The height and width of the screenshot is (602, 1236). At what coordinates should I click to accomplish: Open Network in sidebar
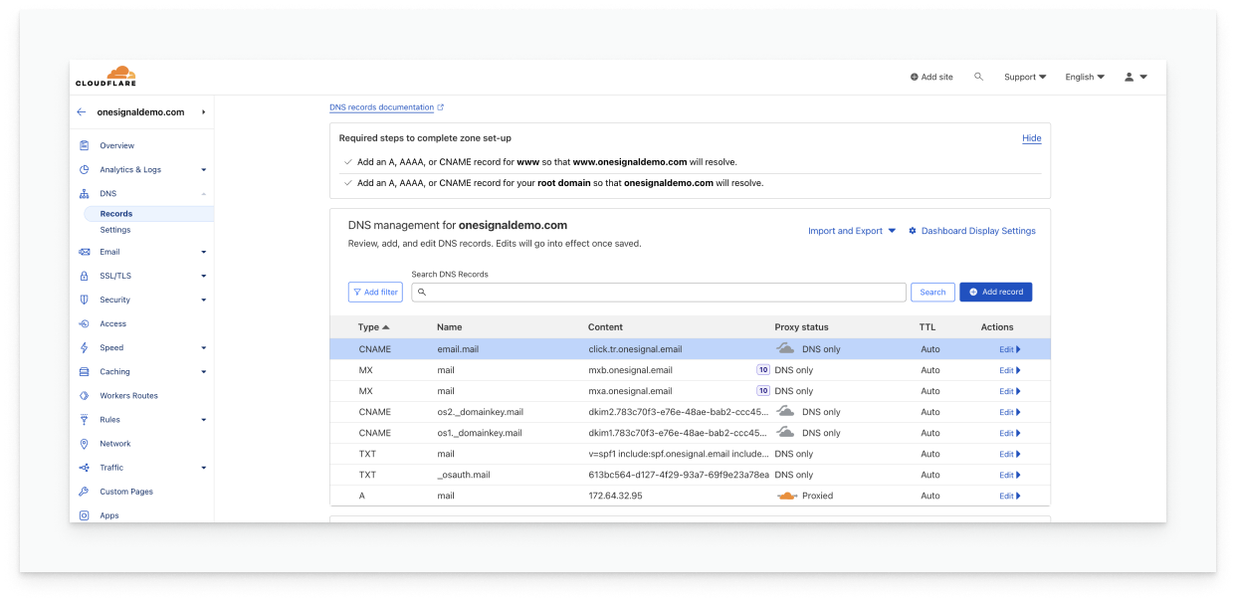tap(115, 444)
